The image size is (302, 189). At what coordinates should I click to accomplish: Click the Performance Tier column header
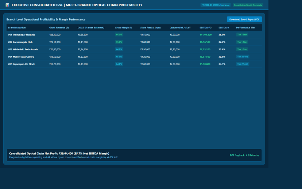click(245, 28)
